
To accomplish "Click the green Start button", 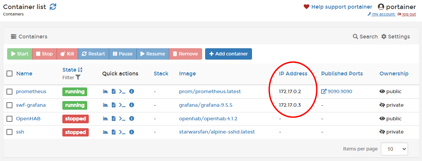I will (20, 54).
